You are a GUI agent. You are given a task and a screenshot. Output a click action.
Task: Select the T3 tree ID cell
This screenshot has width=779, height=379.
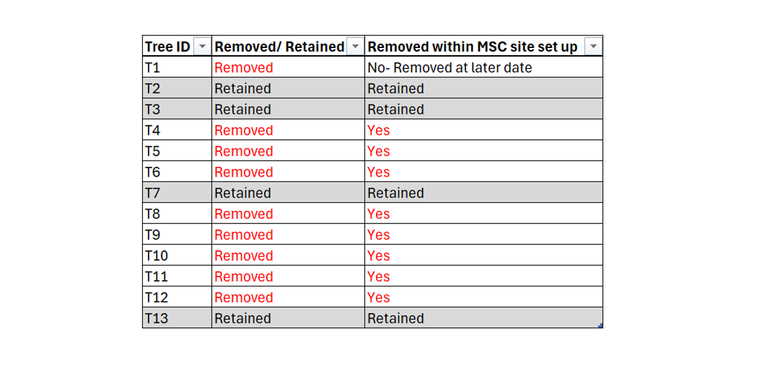[x=176, y=110]
